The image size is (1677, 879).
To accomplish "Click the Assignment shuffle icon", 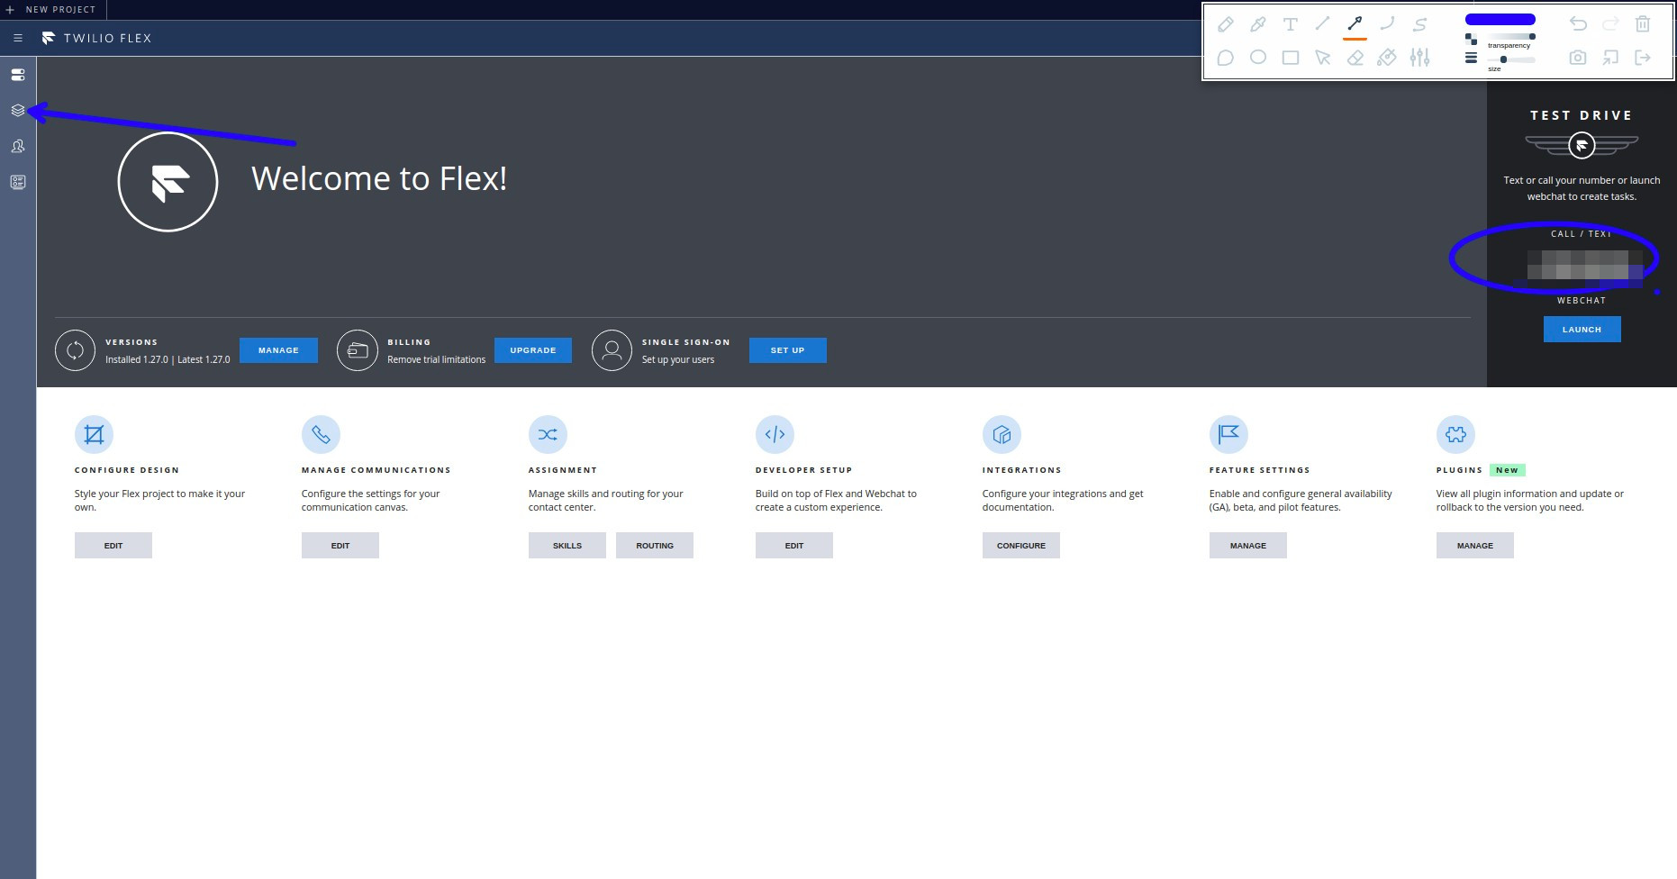I will [x=548, y=435].
